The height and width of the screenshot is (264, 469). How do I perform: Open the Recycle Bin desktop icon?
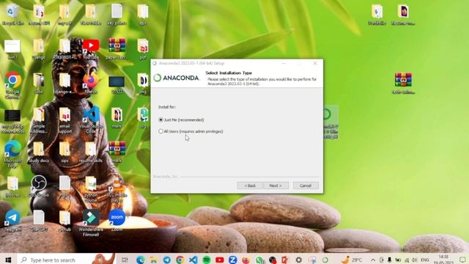click(12, 15)
